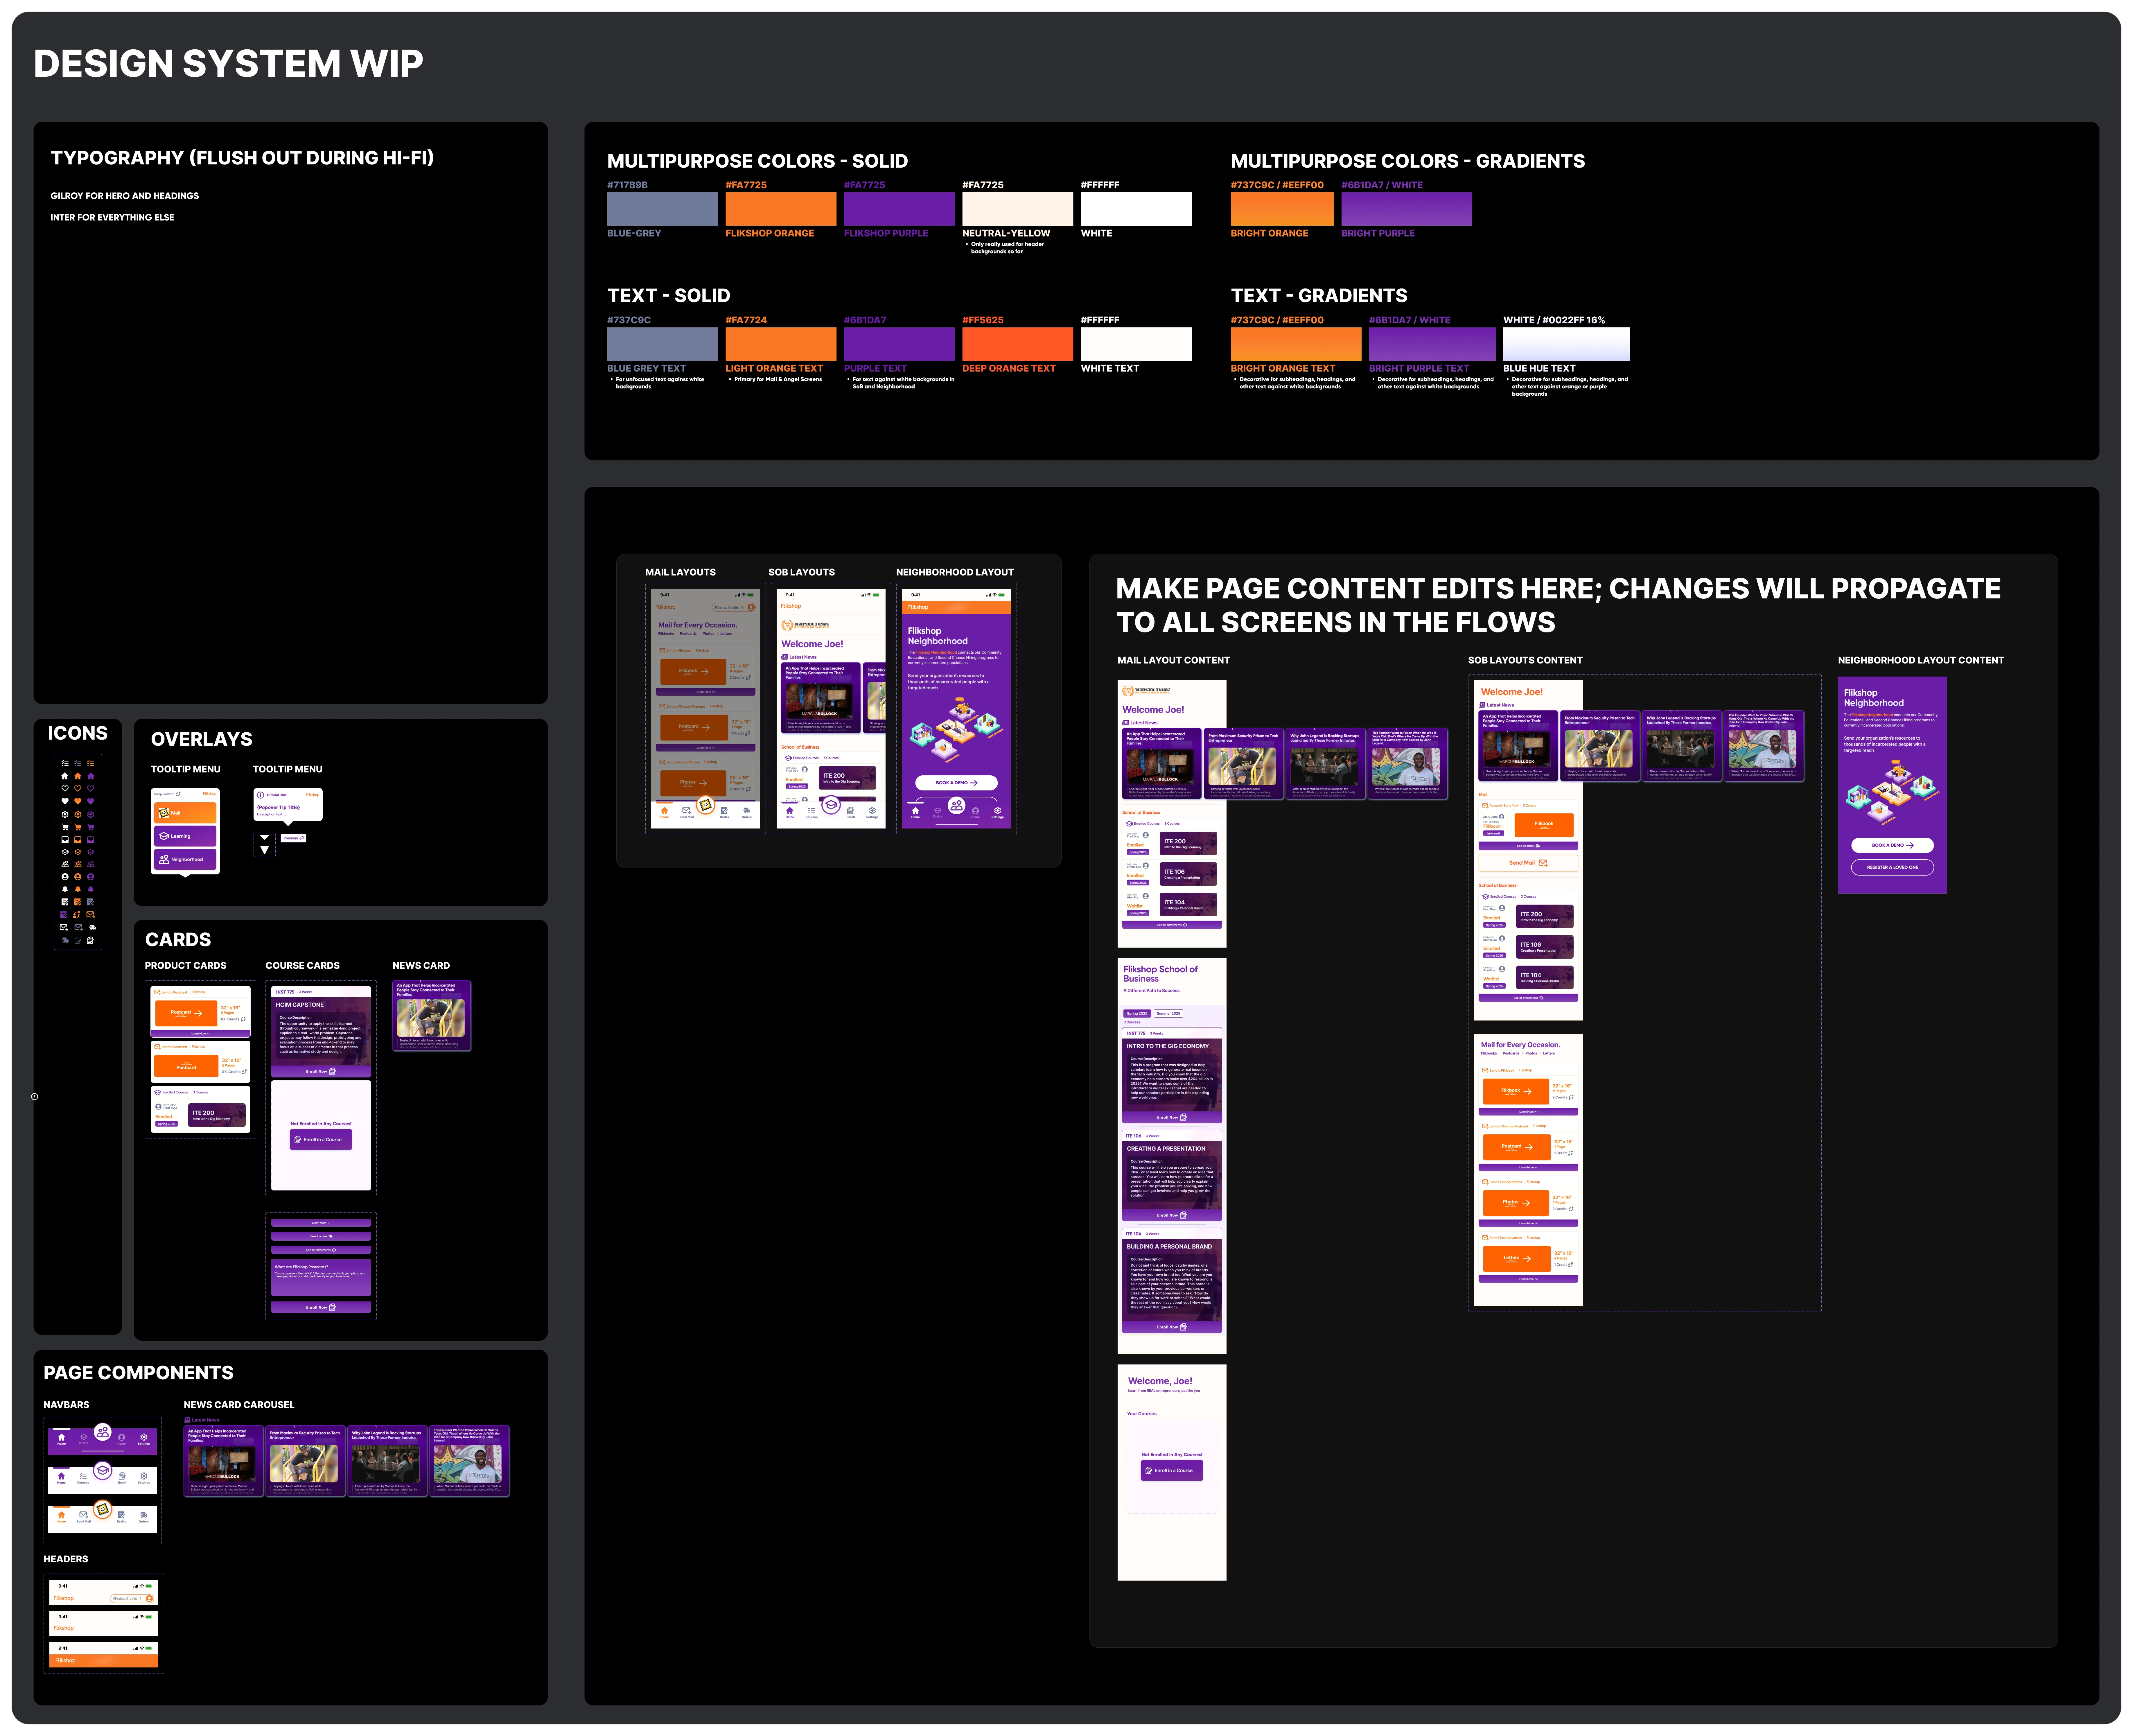
Task: Click Enroll in a Course button under Course Cards
Action: click(321, 1140)
